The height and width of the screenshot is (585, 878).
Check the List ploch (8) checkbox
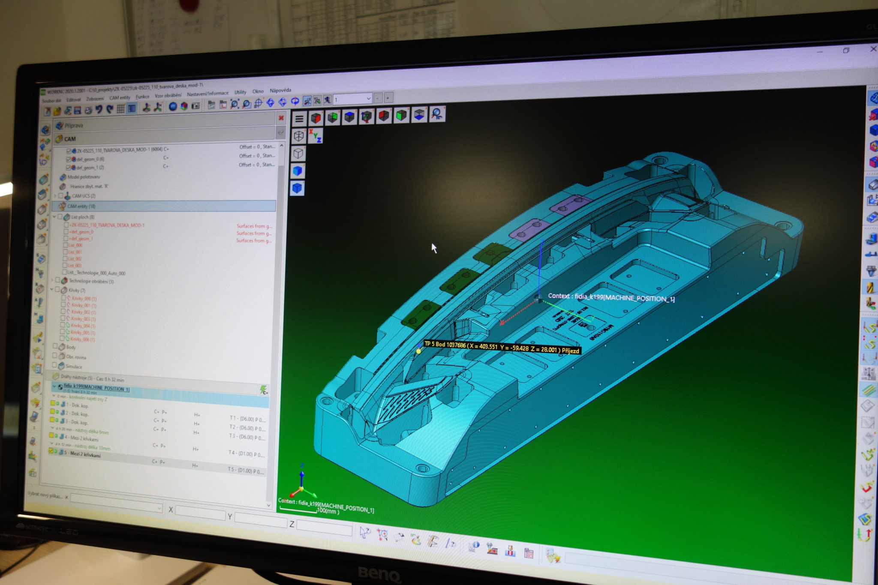coord(60,217)
